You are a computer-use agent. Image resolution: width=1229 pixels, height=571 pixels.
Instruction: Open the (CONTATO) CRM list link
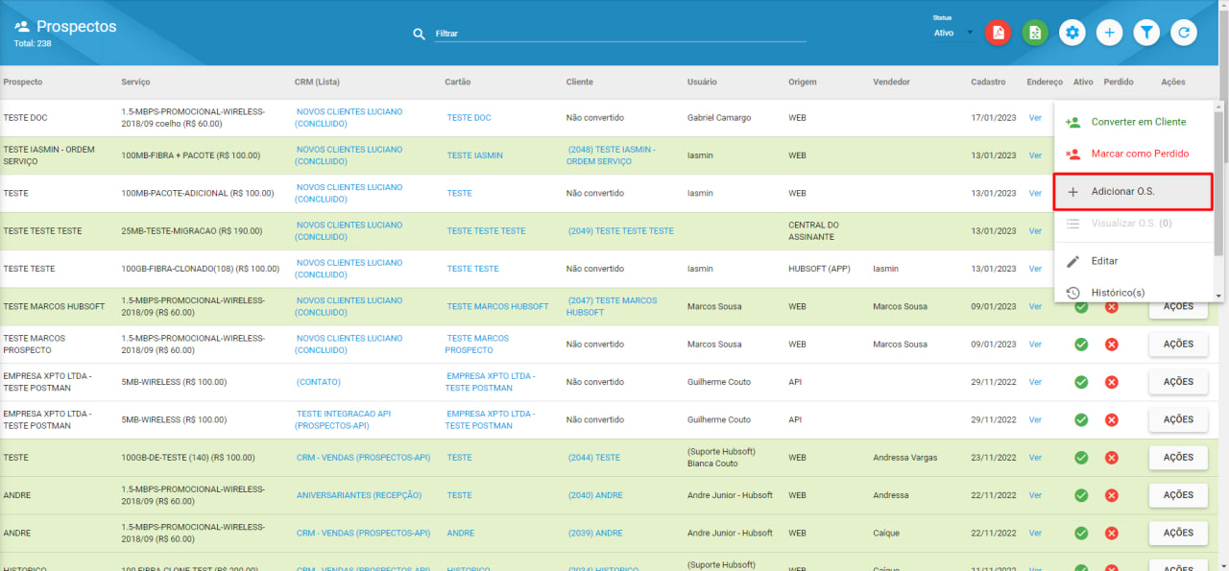pyautogui.click(x=319, y=382)
